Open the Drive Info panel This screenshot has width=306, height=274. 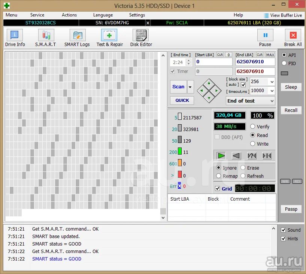click(x=15, y=38)
